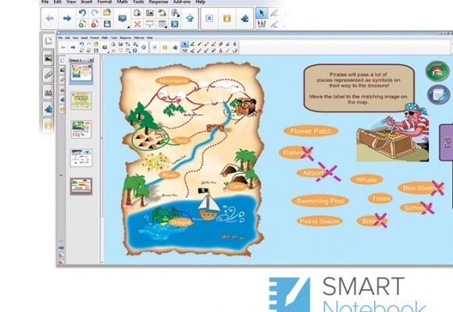Click Next Page arrow in enlarged toolbar

[67, 18]
